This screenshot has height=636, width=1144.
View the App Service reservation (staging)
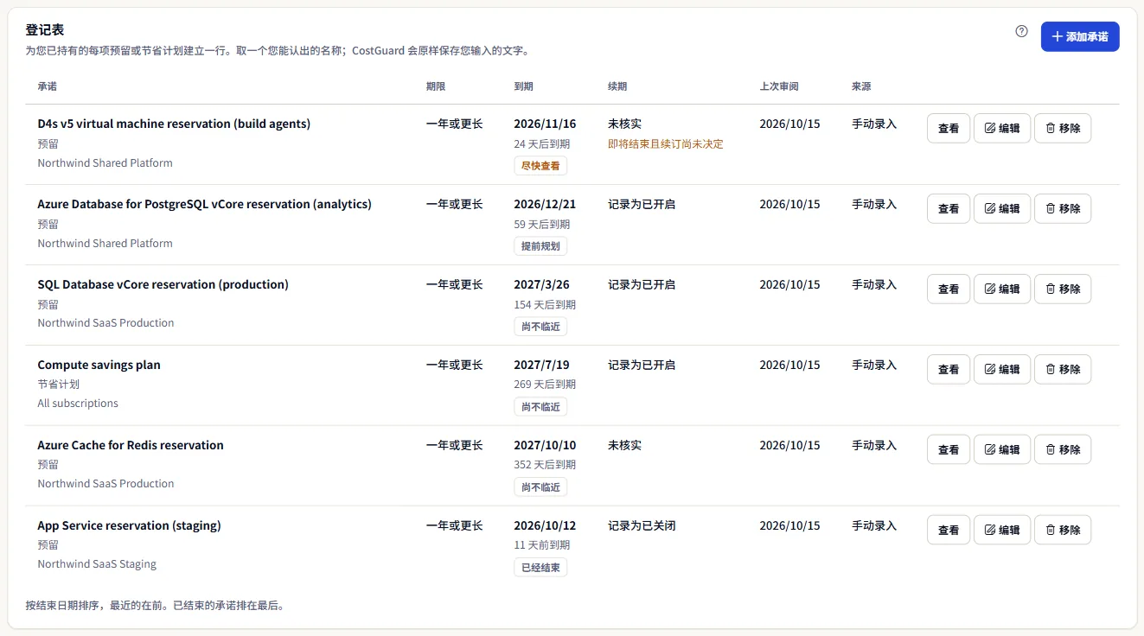point(949,530)
